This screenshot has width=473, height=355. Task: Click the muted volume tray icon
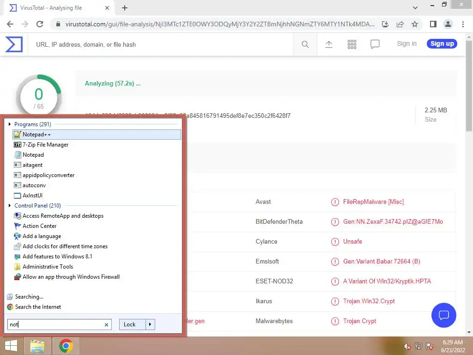click(x=407, y=346)
